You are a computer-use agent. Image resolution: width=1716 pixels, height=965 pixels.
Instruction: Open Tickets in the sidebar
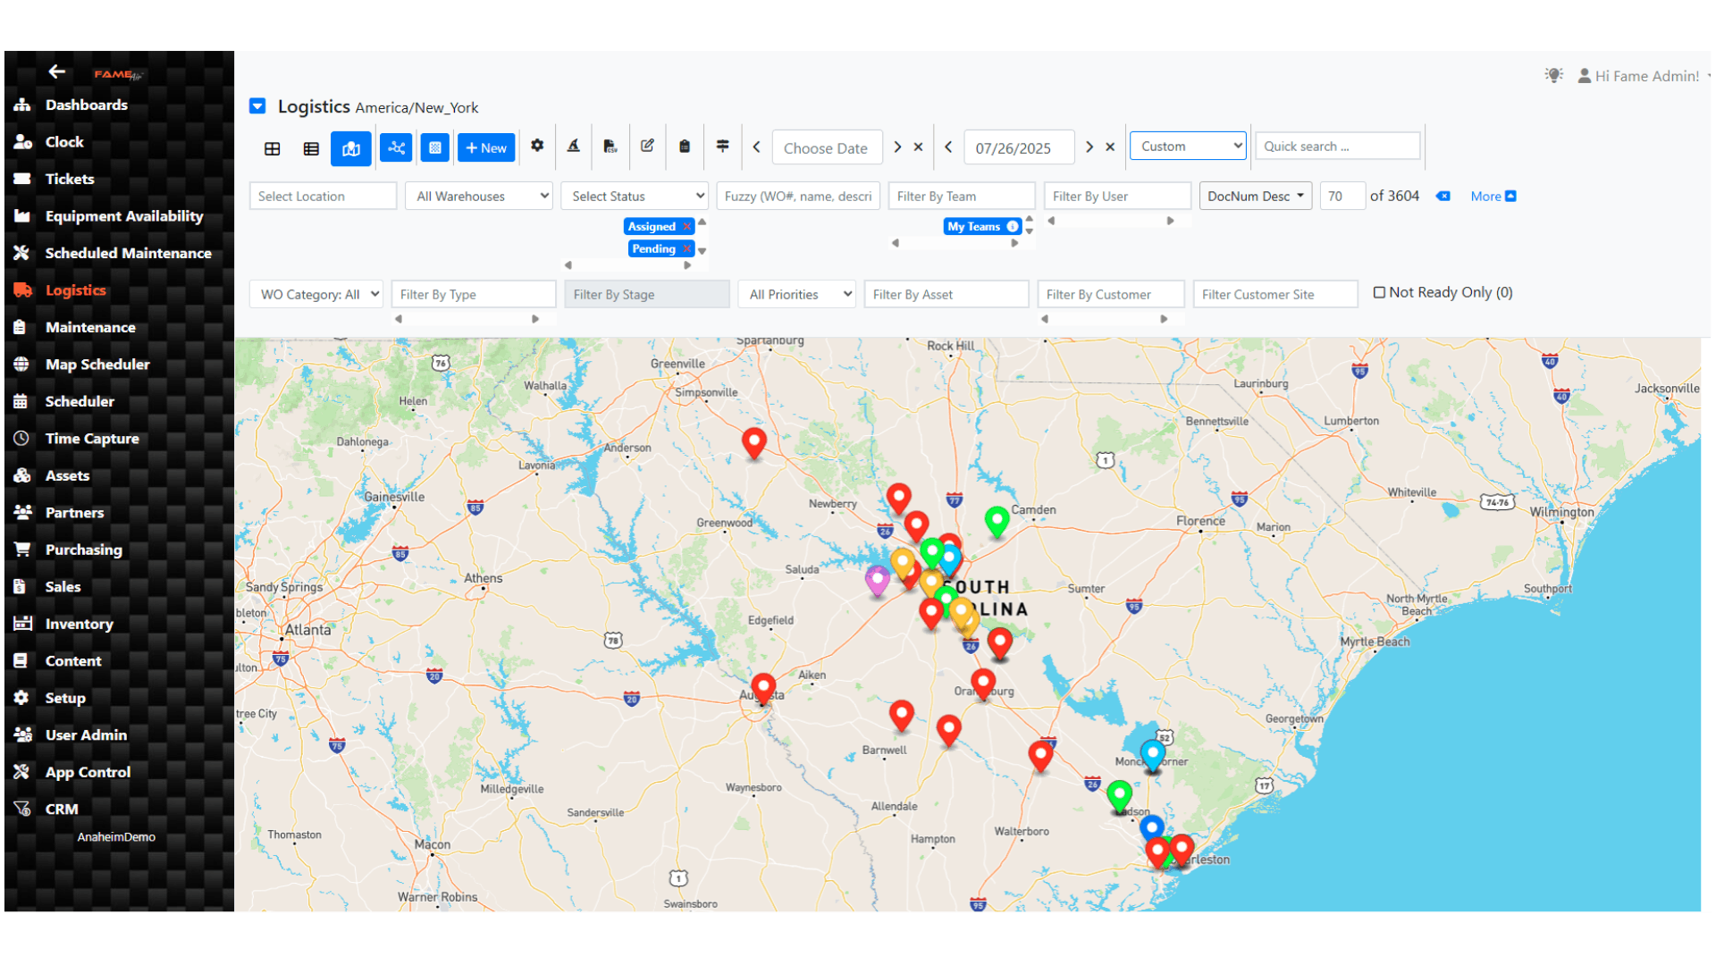(70, 179)
